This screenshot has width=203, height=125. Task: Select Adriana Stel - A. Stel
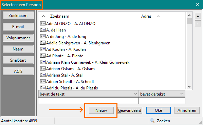click(64, 75)
